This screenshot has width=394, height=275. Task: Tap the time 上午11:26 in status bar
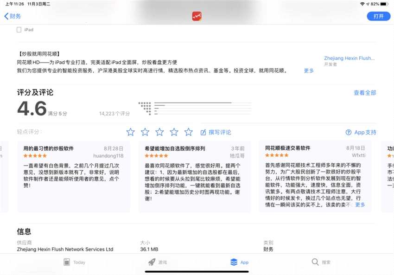point(14,4)
